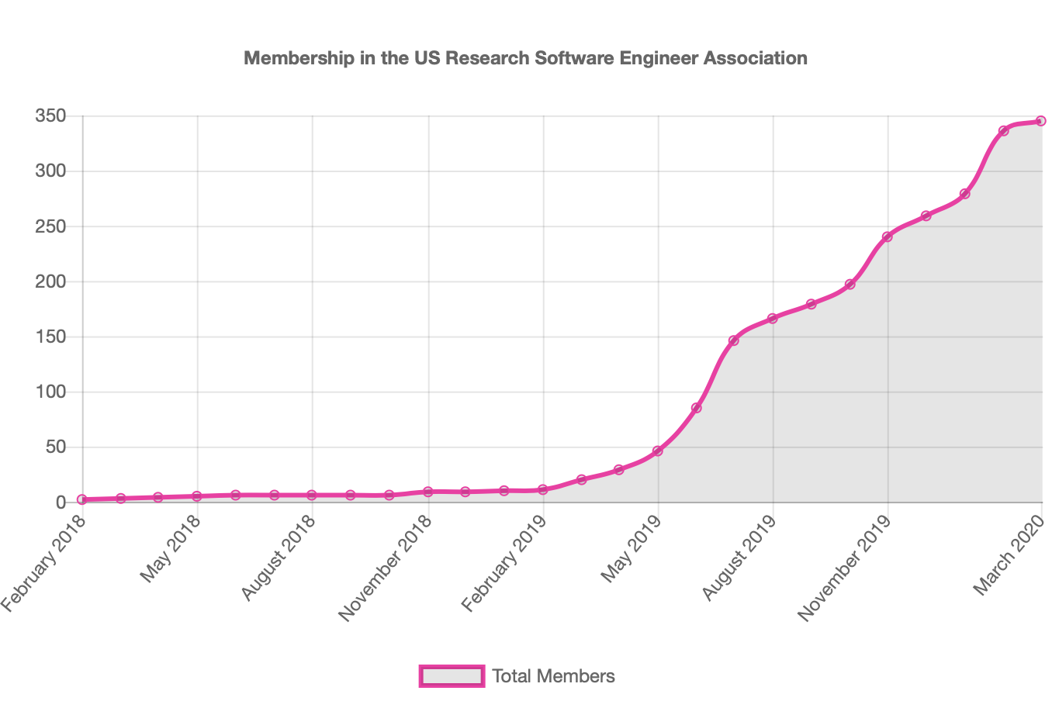Viewport: 1052px width, 701px height.
Task: Click the May 2019 data point
Action: (657, 451)
